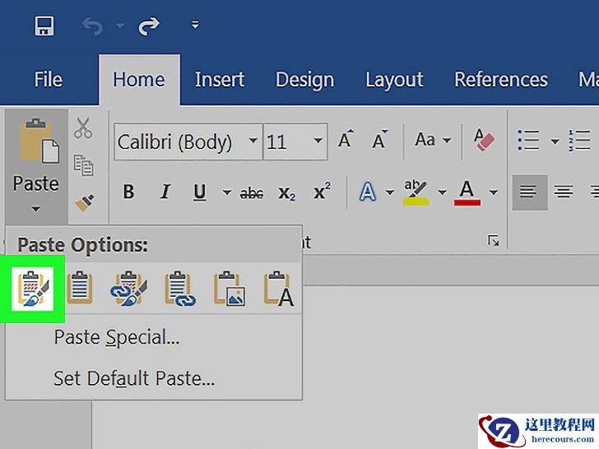Switch to the Insert tab

click(x=219, y=80)
